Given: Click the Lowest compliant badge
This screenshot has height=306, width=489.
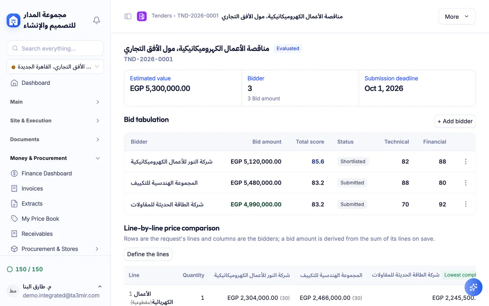Looking at the screenshot, I should 459,275.
